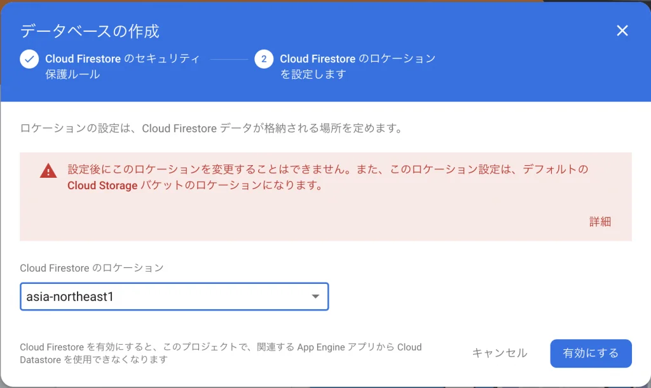Expand the location dropdown arrow
Screen dimensions: 651x388
(x=315, y=297)
